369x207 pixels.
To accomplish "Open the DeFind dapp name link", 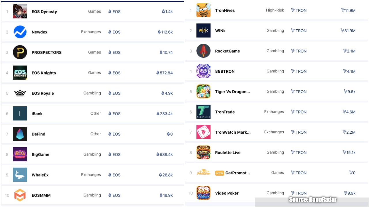I will 38,134.
